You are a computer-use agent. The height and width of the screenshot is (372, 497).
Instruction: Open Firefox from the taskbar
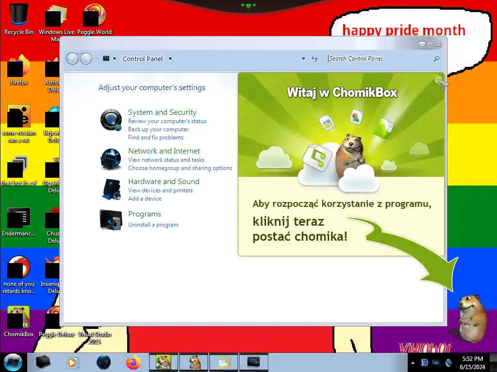click(x=133, y=362)
